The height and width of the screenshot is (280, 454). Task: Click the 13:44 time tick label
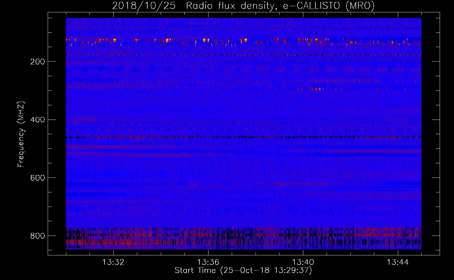[x=398, y=262]
